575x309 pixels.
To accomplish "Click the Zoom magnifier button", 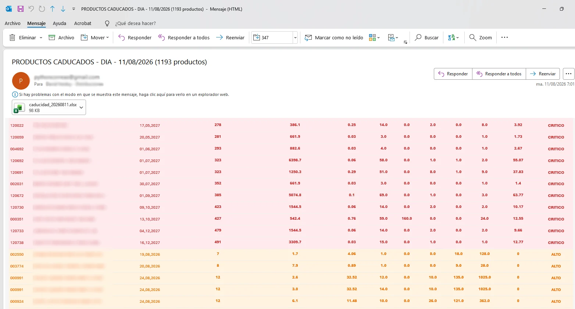I will (x=481, y=37).
